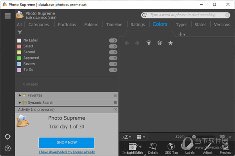Click the '0 images' text

(x=31, y=84)
